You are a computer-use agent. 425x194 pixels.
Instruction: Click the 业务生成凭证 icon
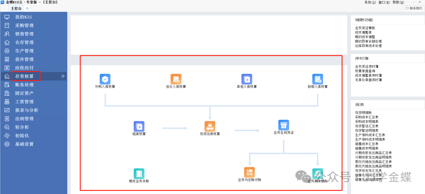[283, 125]
